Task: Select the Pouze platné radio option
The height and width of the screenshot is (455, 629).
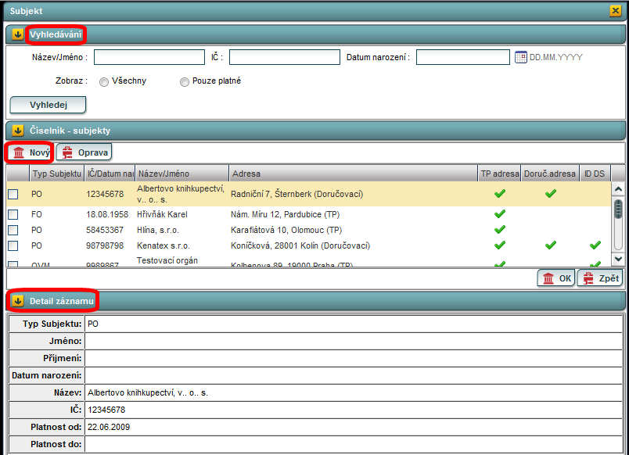Action: (184, 82)
